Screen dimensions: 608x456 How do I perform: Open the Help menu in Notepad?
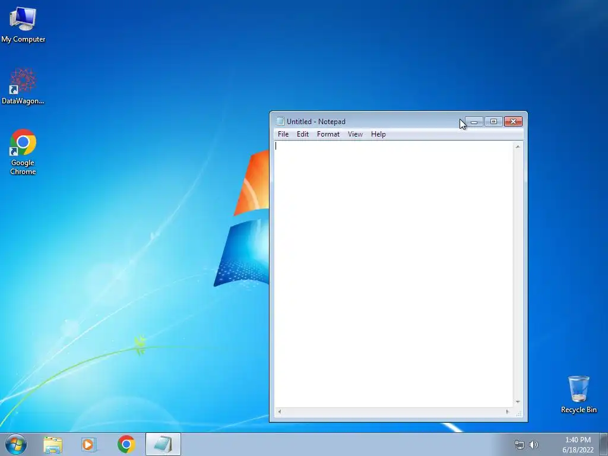[x=378, y=134]
